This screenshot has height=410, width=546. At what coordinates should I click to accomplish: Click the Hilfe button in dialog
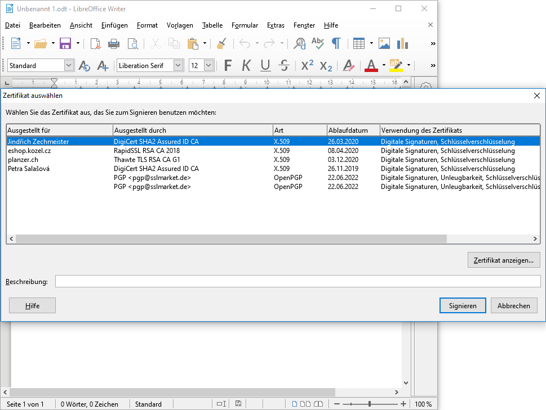pyautogui.click(x=32, y=305)
